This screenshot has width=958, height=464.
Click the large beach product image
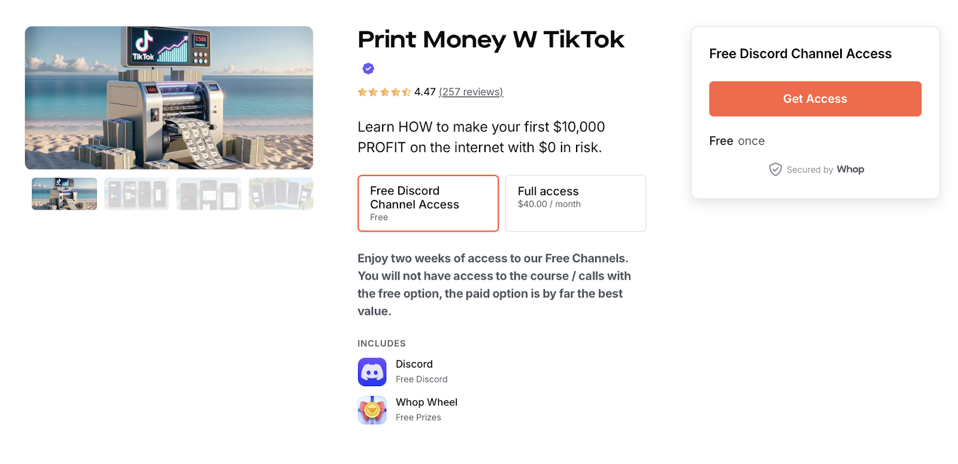(x=168, y=98)
